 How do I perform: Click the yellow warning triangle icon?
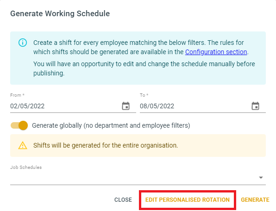pos(23,145)
